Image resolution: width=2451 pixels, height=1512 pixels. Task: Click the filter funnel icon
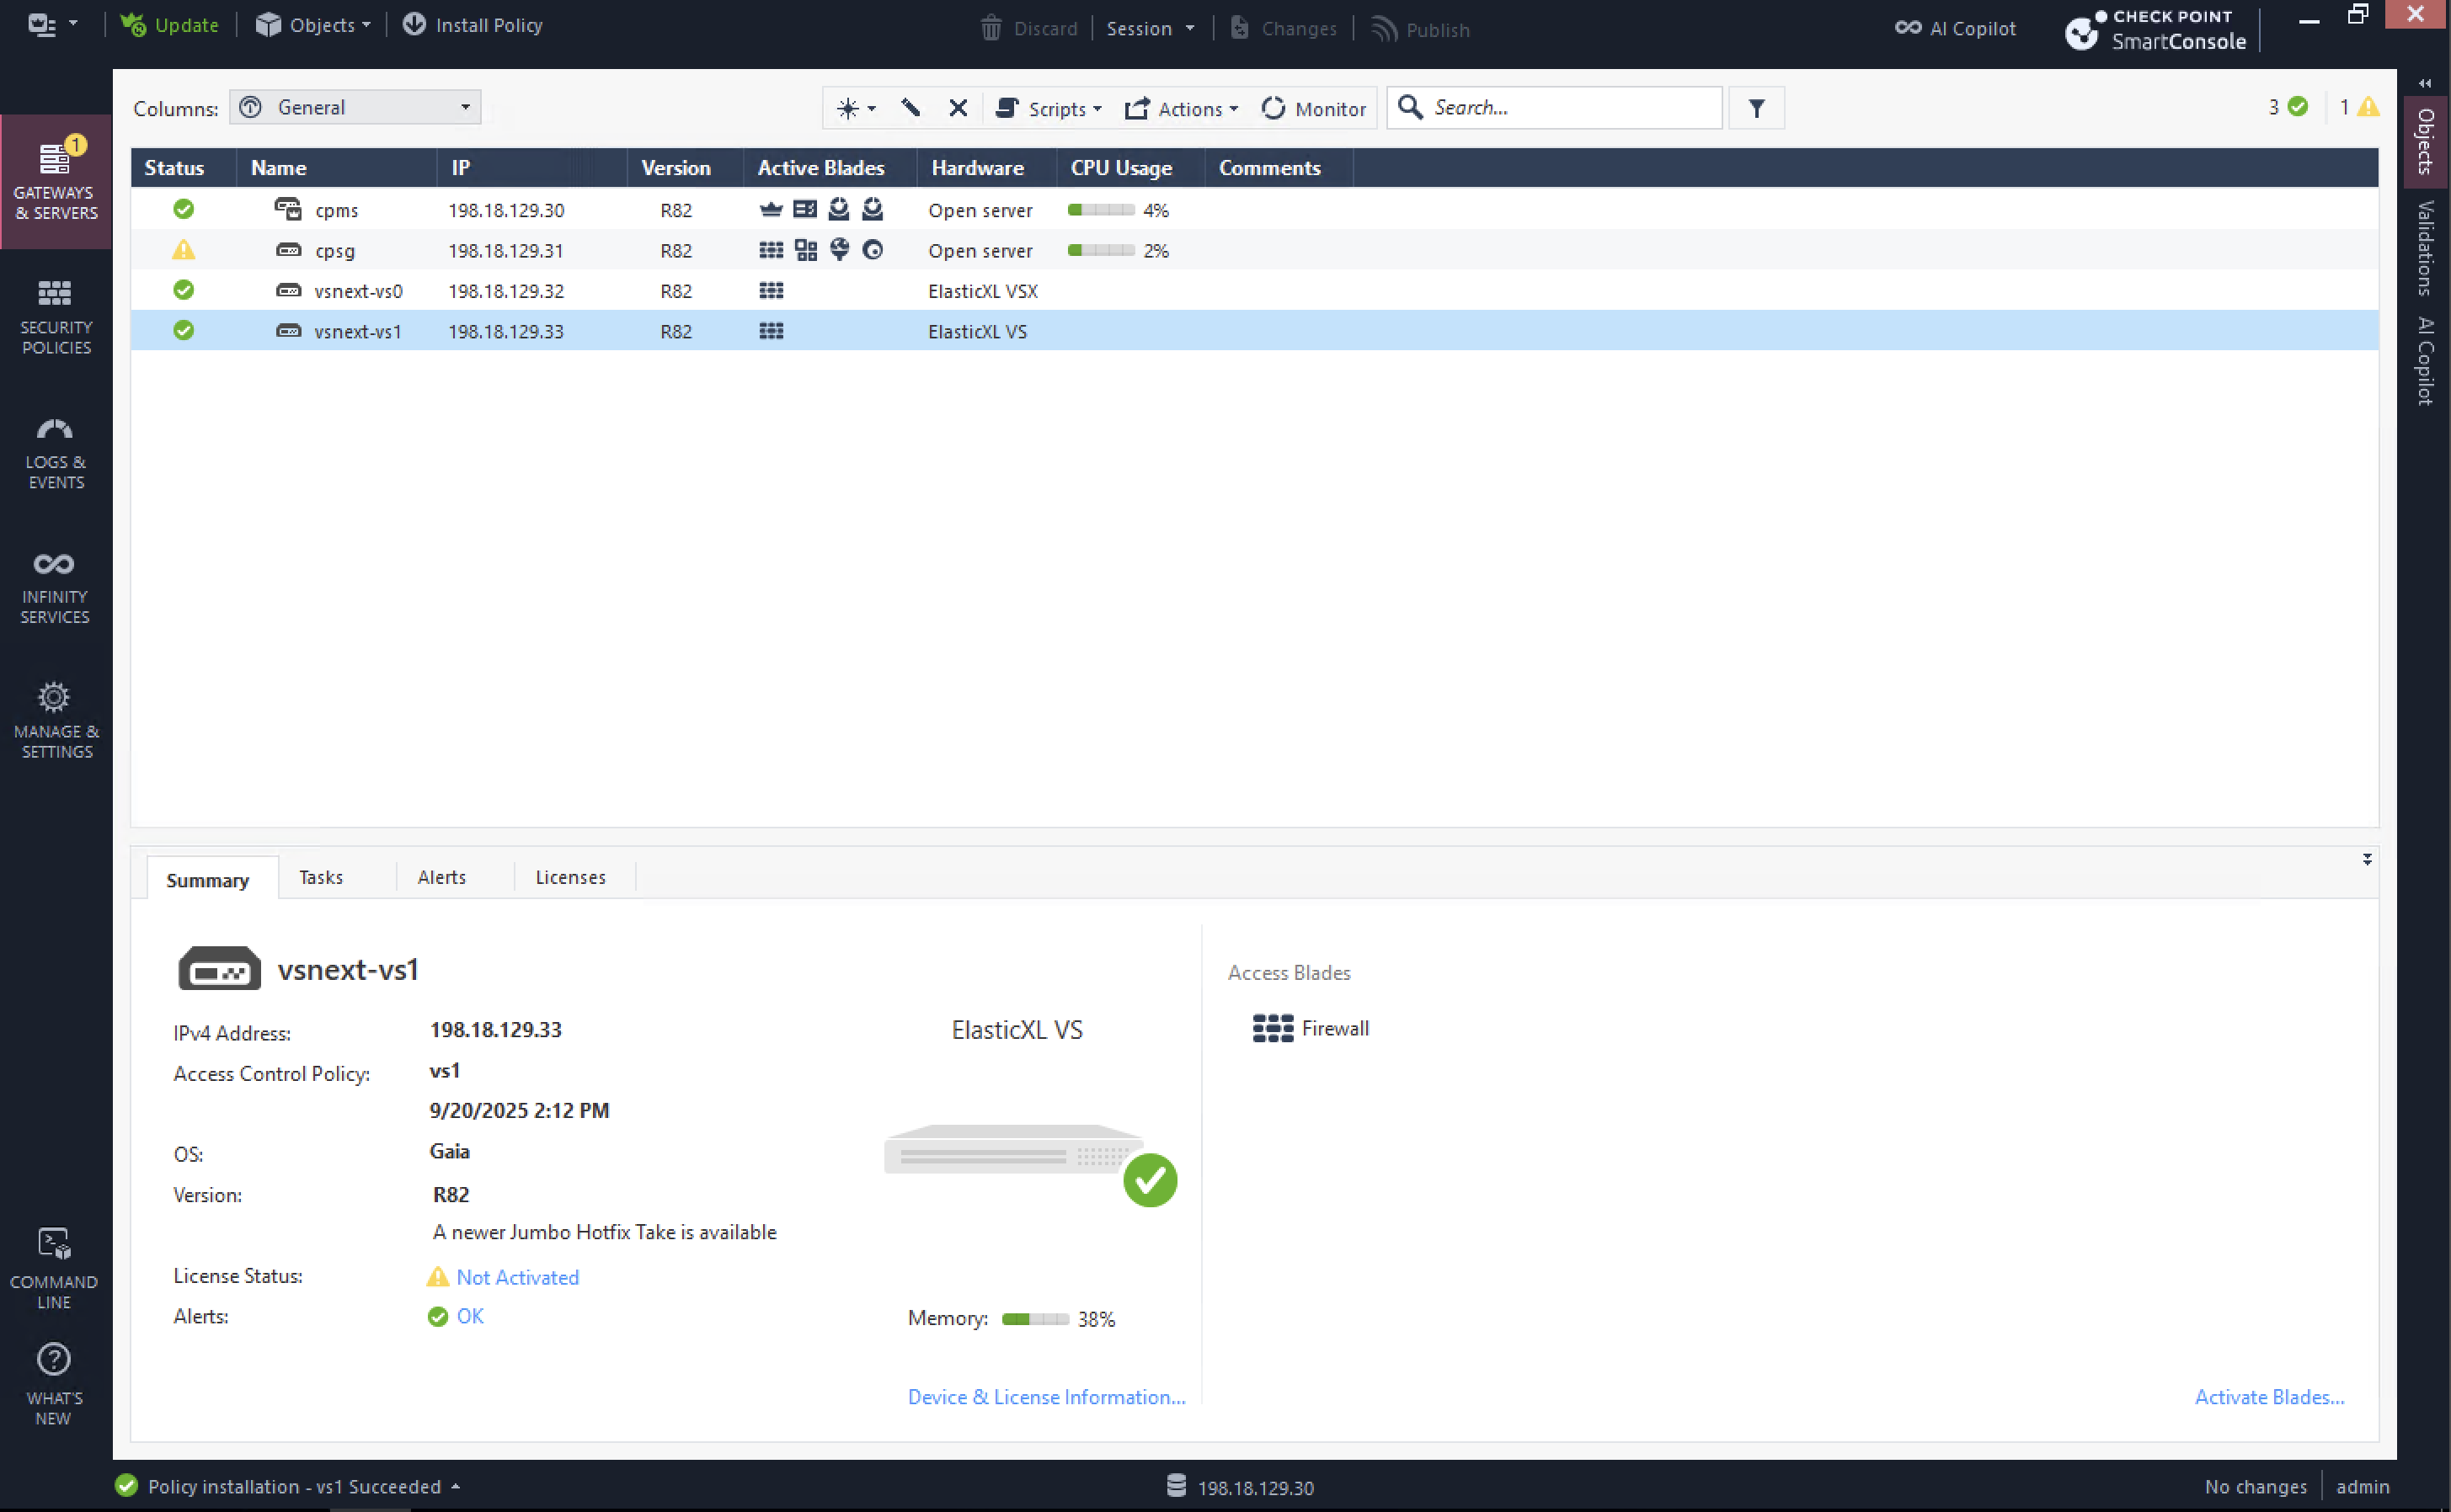[1756, 108]
